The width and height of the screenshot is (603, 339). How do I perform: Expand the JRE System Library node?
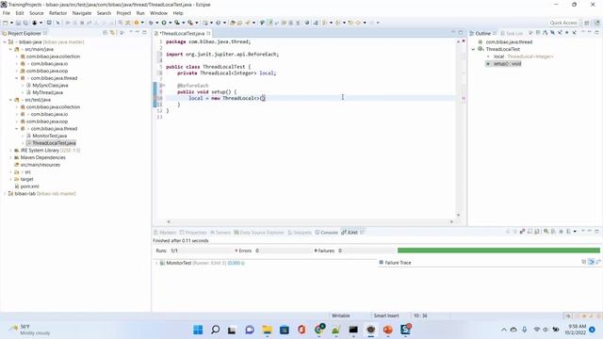[x=10, y=151]
